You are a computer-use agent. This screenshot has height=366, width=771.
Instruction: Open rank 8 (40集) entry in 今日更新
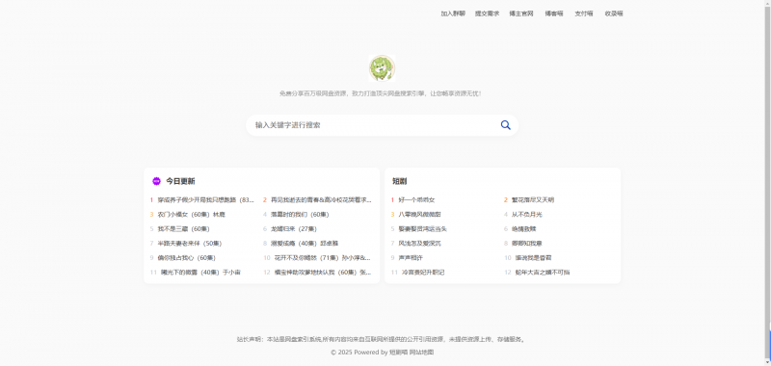coord(305,243)
